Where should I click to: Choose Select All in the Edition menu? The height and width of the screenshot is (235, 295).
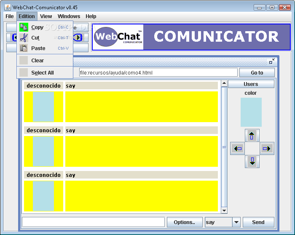tap(45, 72)
